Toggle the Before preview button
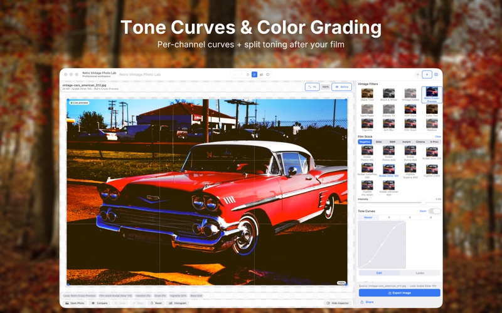502x313 pixels. pos(341,87)
